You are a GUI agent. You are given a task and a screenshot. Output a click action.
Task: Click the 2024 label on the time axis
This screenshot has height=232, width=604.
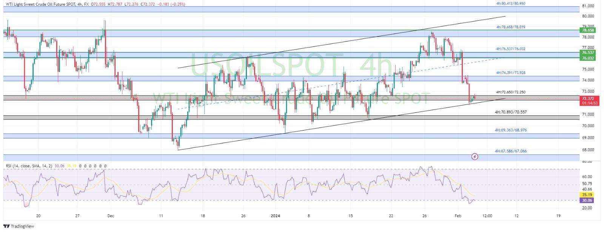tap(275, 216)
